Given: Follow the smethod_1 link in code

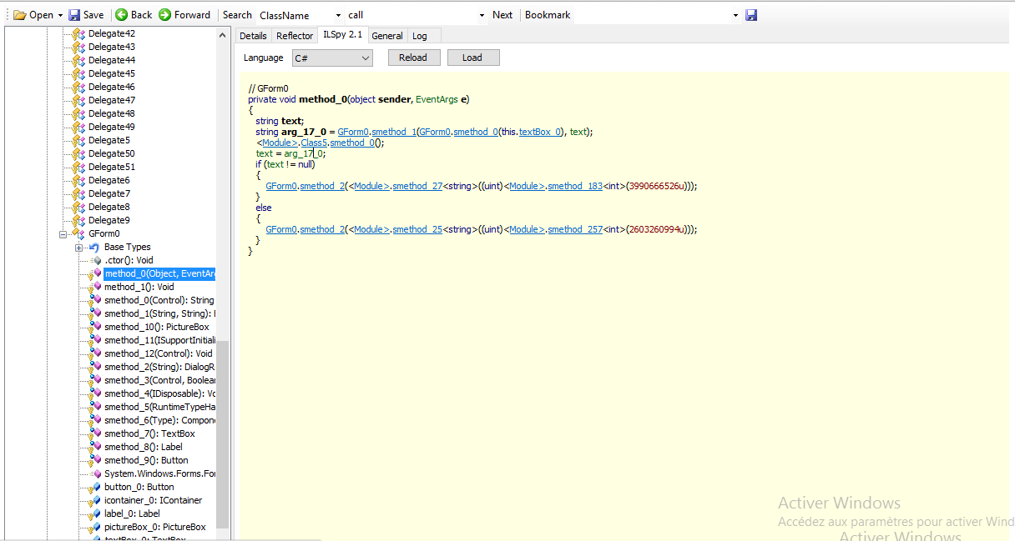Looking at the screenshot, I should [x=394, y=132].
